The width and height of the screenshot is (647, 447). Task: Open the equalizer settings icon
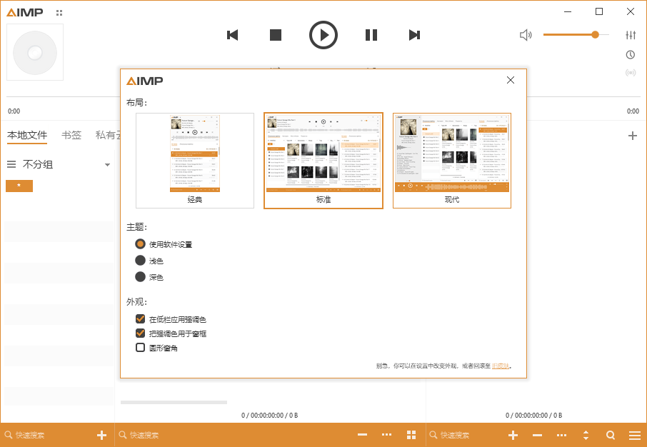click(631, 35)
